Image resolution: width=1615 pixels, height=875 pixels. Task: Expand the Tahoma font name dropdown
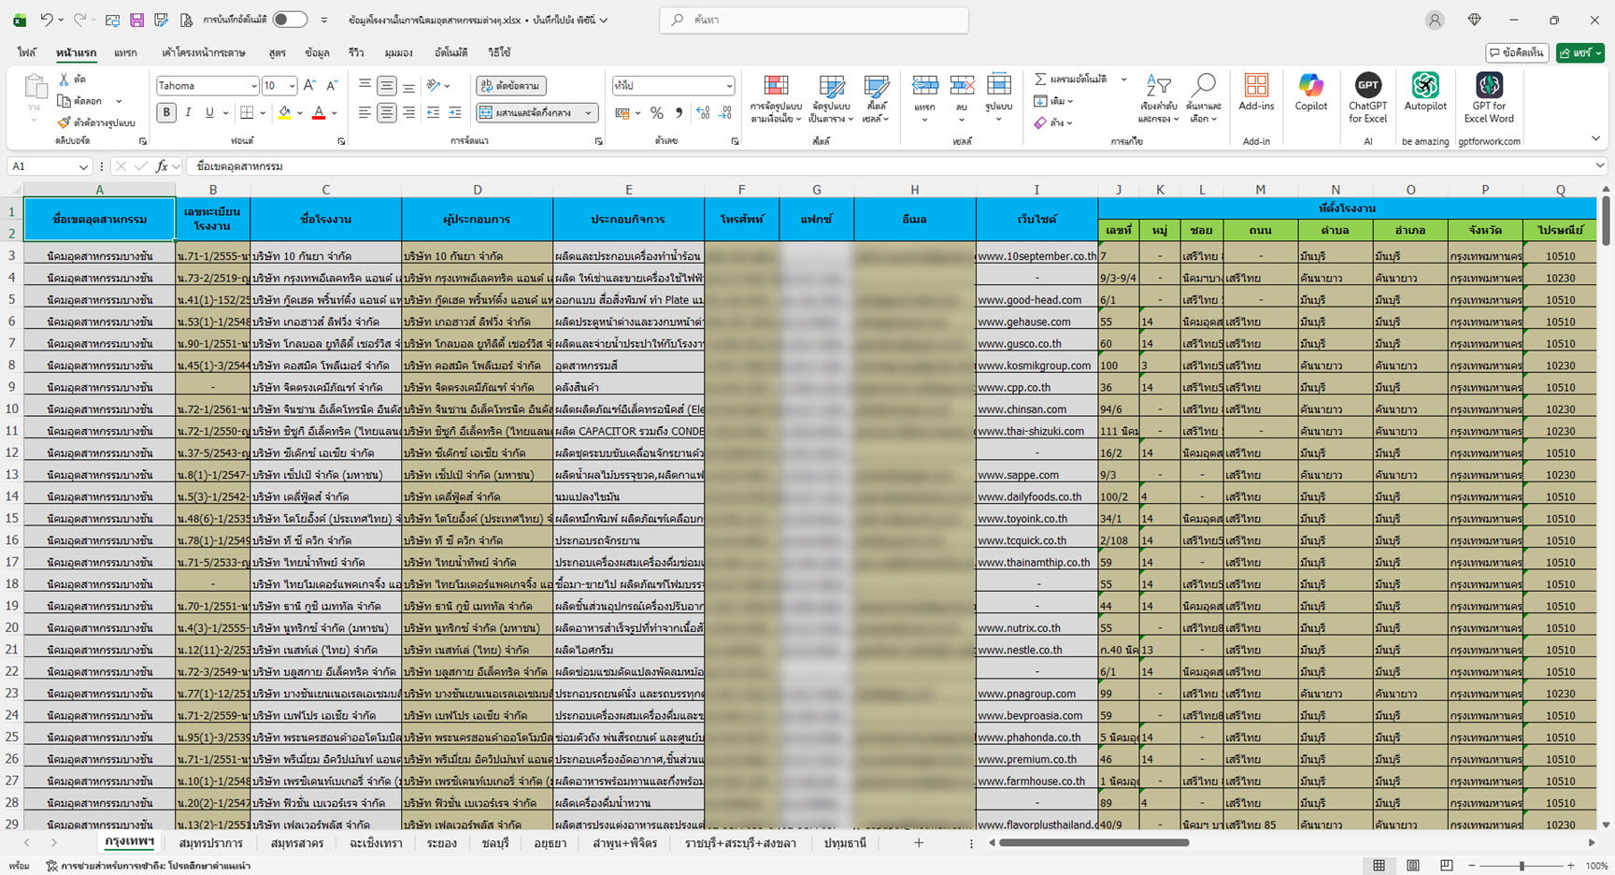pyautogui.click(x=253, y=86)
